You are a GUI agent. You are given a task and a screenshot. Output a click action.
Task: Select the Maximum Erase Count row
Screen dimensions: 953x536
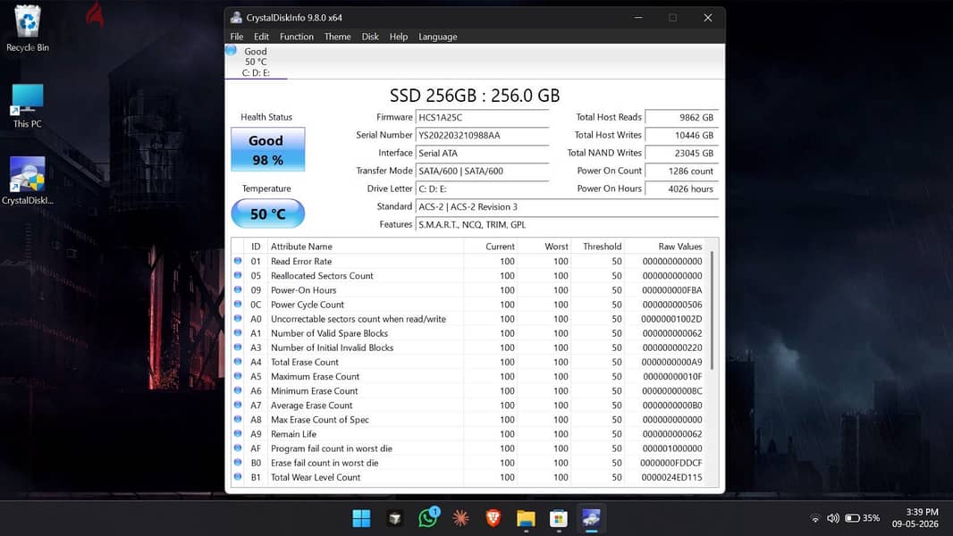click(x=468, y=376)
